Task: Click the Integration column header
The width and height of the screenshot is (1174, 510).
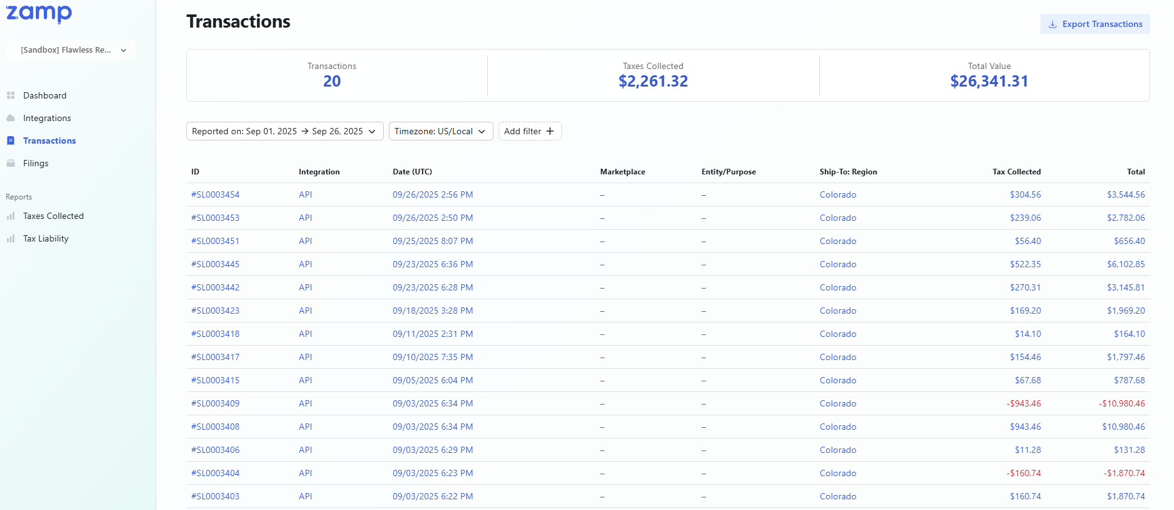Action: [319, 172]
